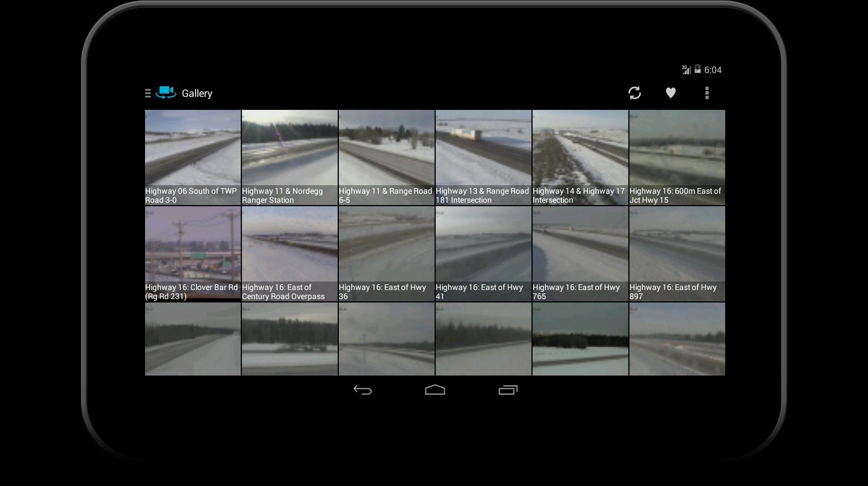Refresh the camera gallery
868x486 pixels.
[x=635, y=93]
